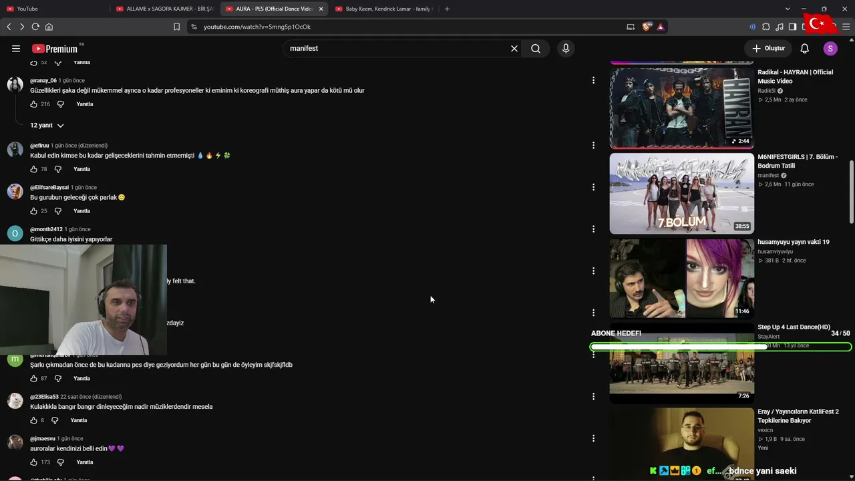This screenshot has height=481, width=855.
Task: Like the comment by @efiruu
Action: 33,169
